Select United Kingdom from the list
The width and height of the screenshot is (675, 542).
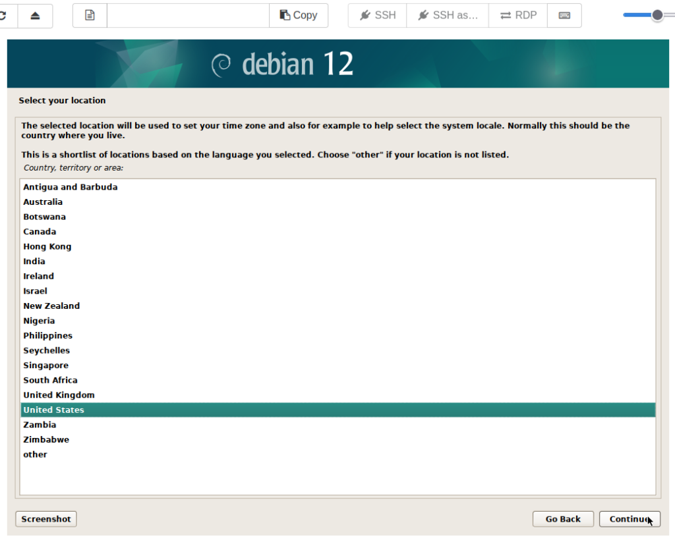pos(59,395)
